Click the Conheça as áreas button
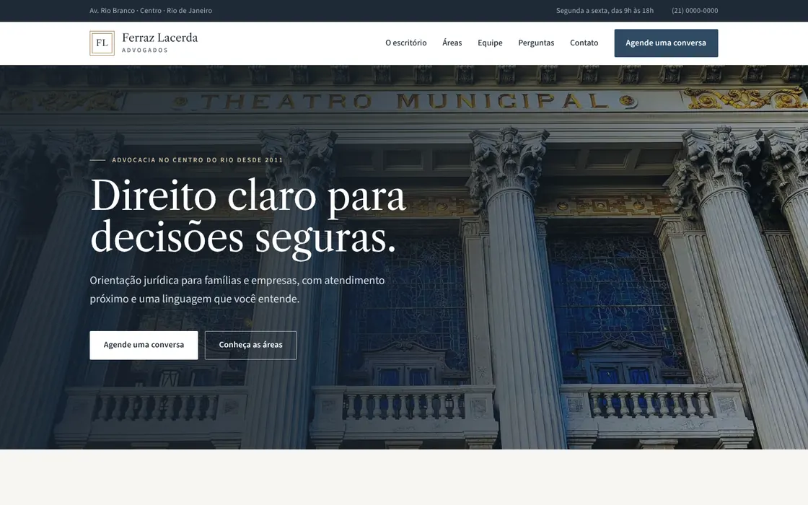The image size is (808, 505). pos(250,345)
